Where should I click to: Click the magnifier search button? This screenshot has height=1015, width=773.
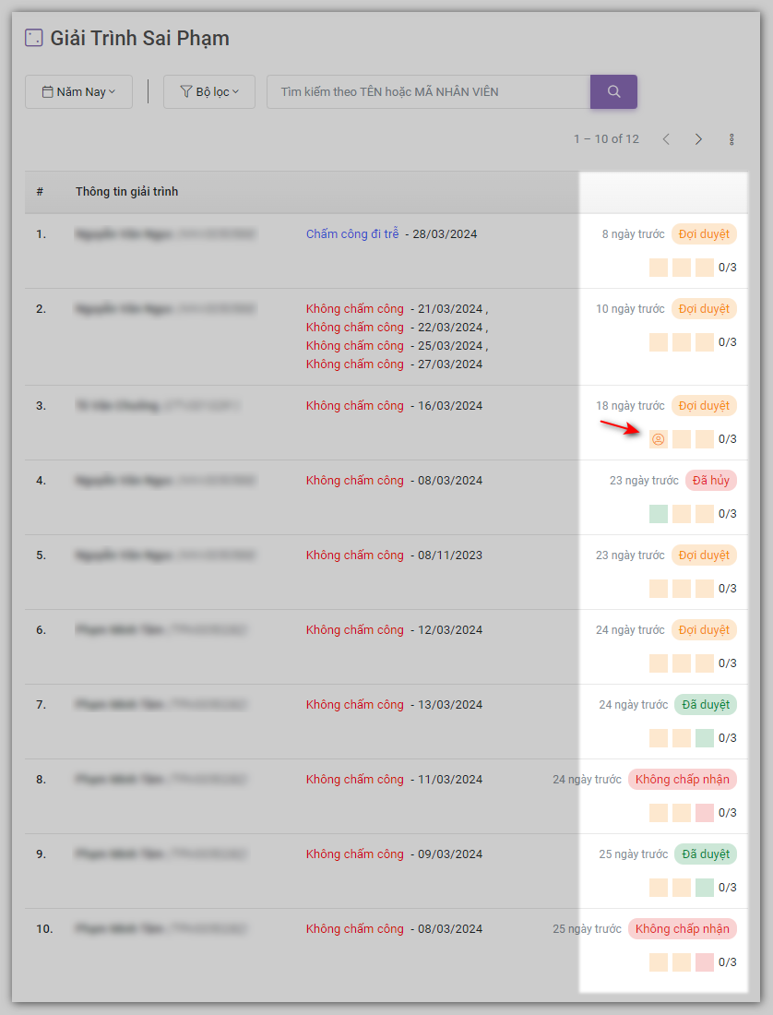[x=613, y=92]
